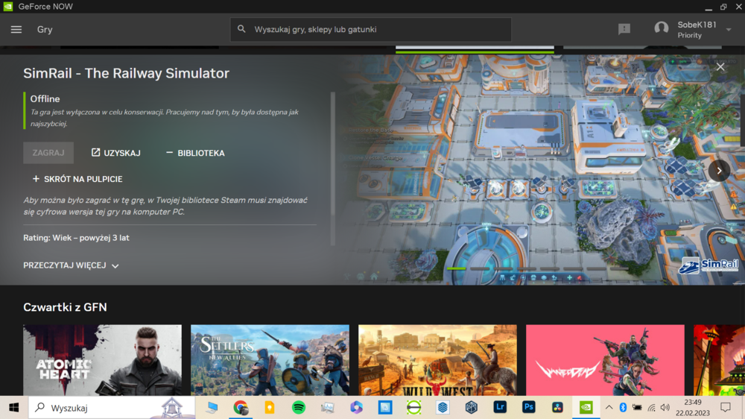Close the SimRail game details panel
This screenshot has height=419, width=745.
point(720,66)
